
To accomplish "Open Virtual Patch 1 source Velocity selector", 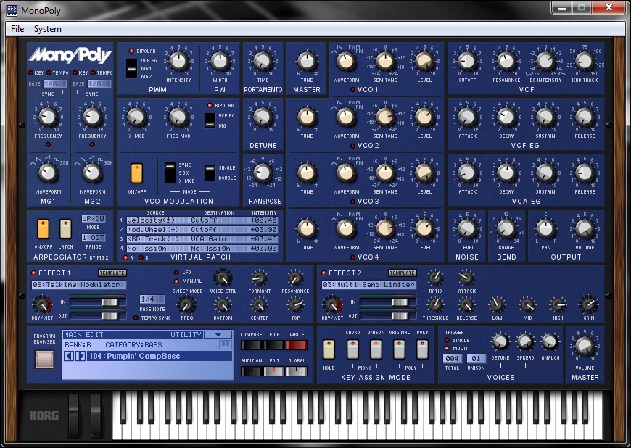I will click(x=157, y=220).
